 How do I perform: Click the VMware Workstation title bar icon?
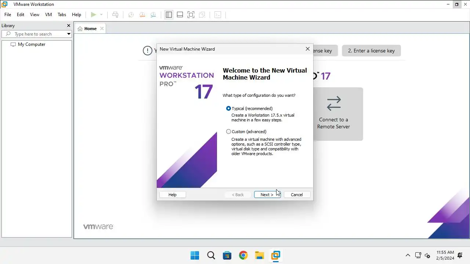click(x=4, y=4)
